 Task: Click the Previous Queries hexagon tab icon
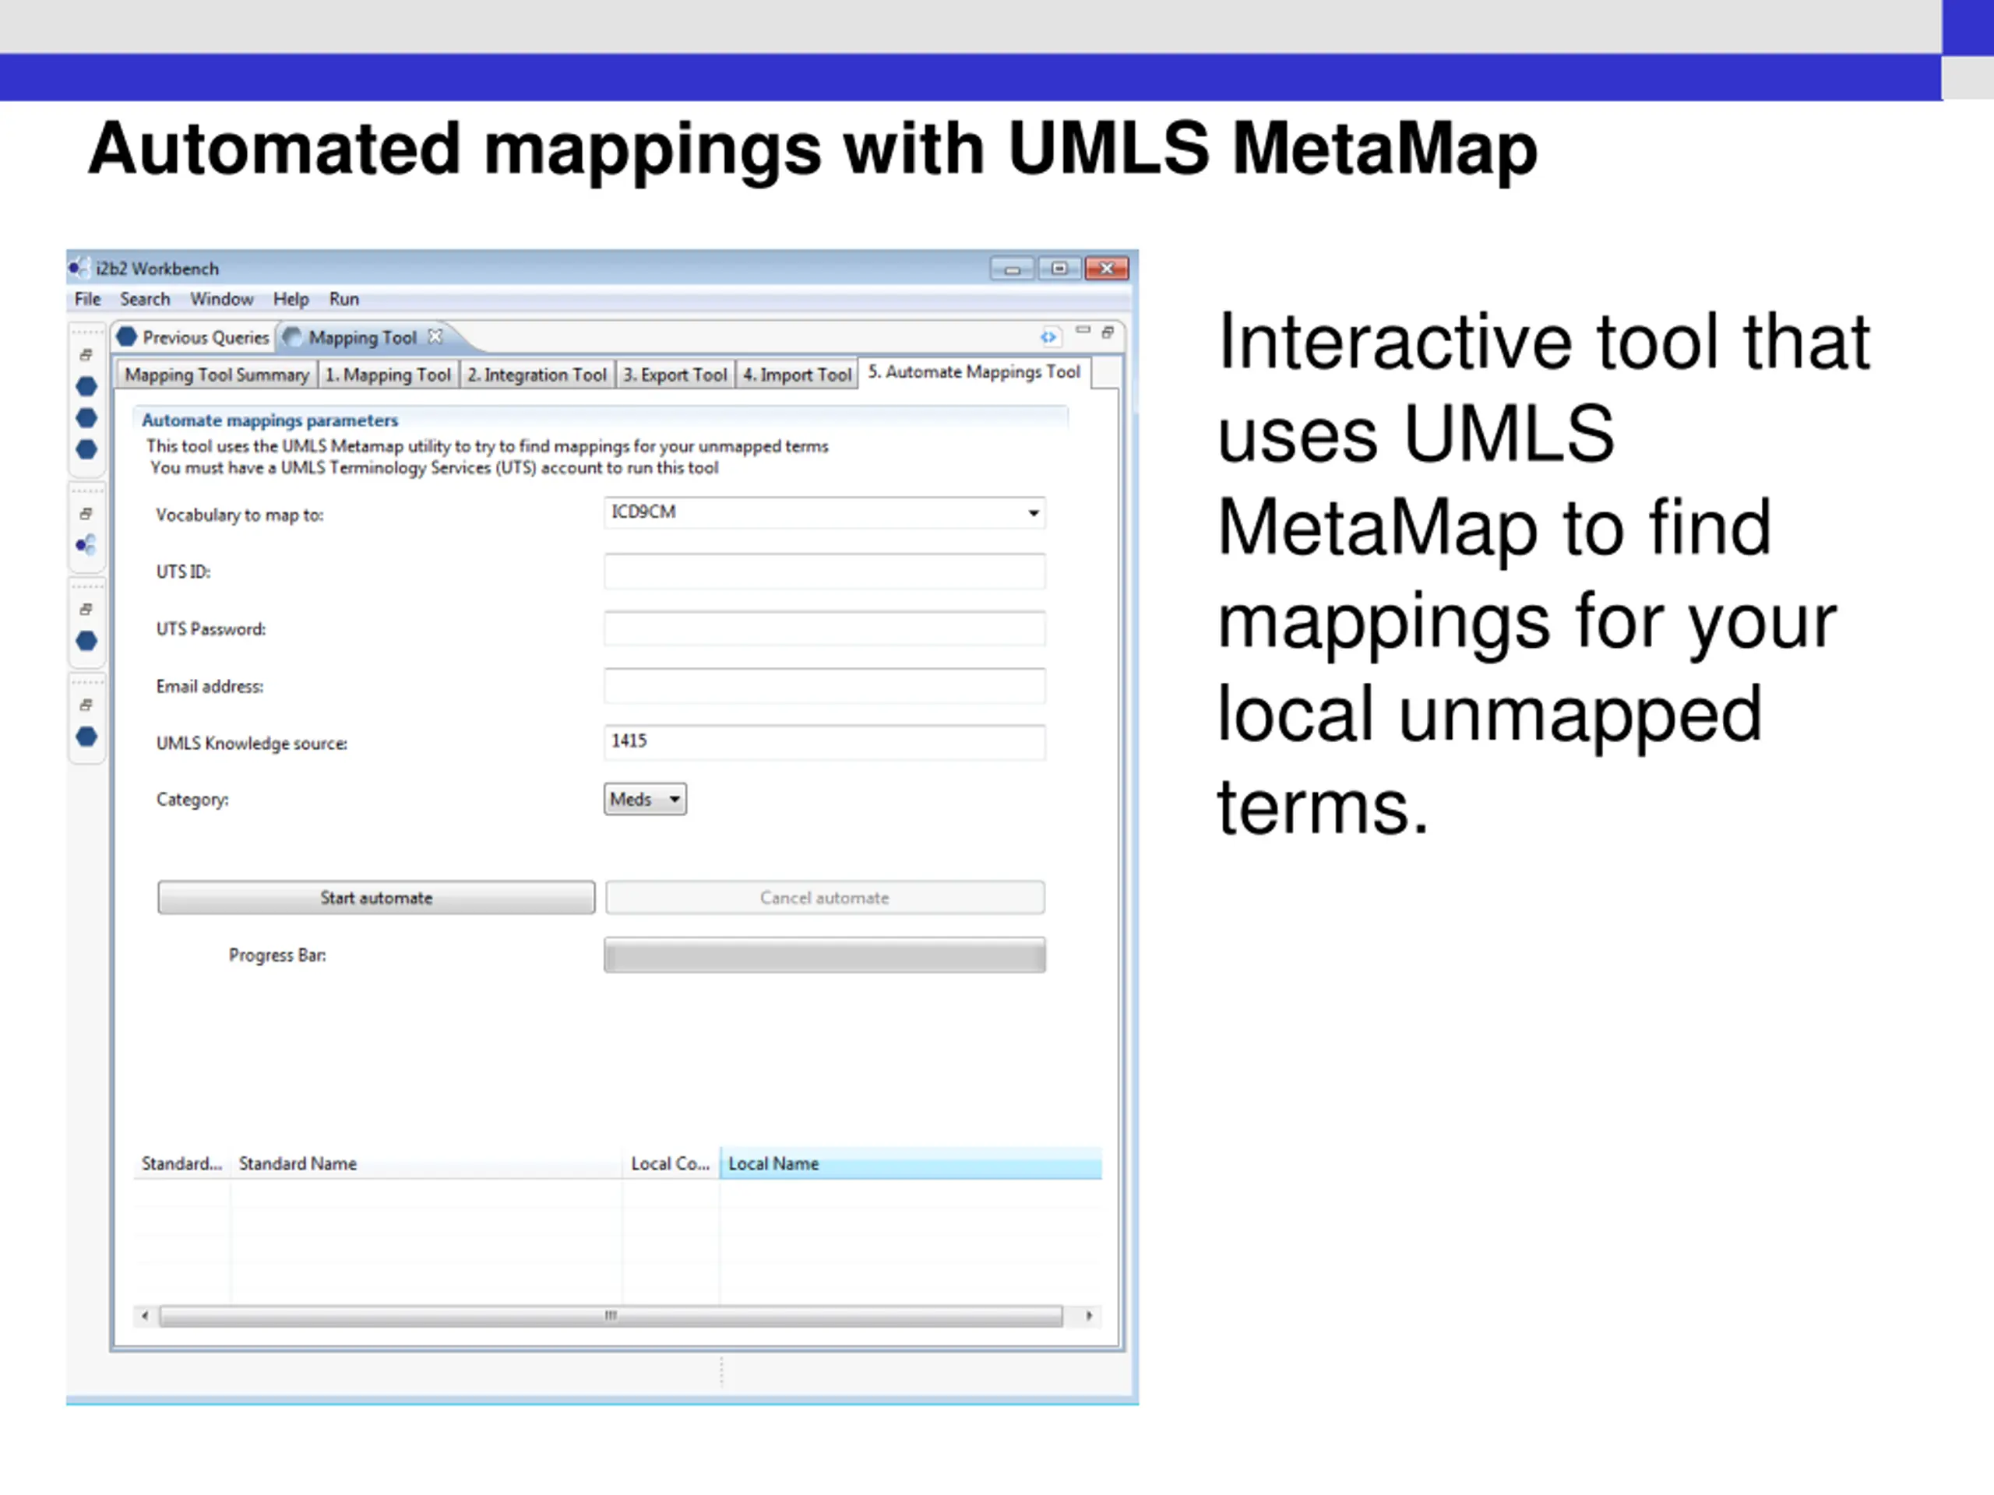click(x=127, y=337)
